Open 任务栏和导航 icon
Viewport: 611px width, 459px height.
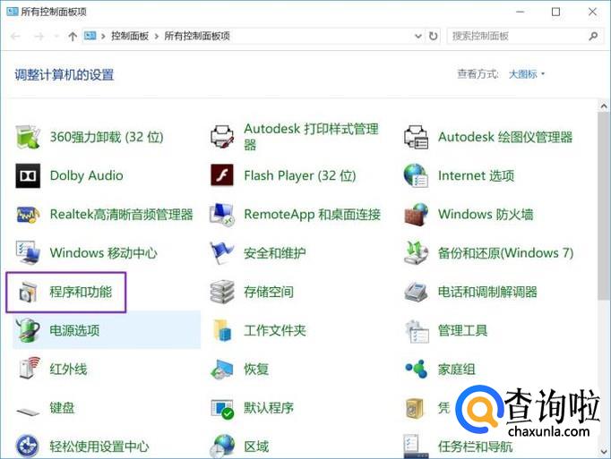coord(417,446)
